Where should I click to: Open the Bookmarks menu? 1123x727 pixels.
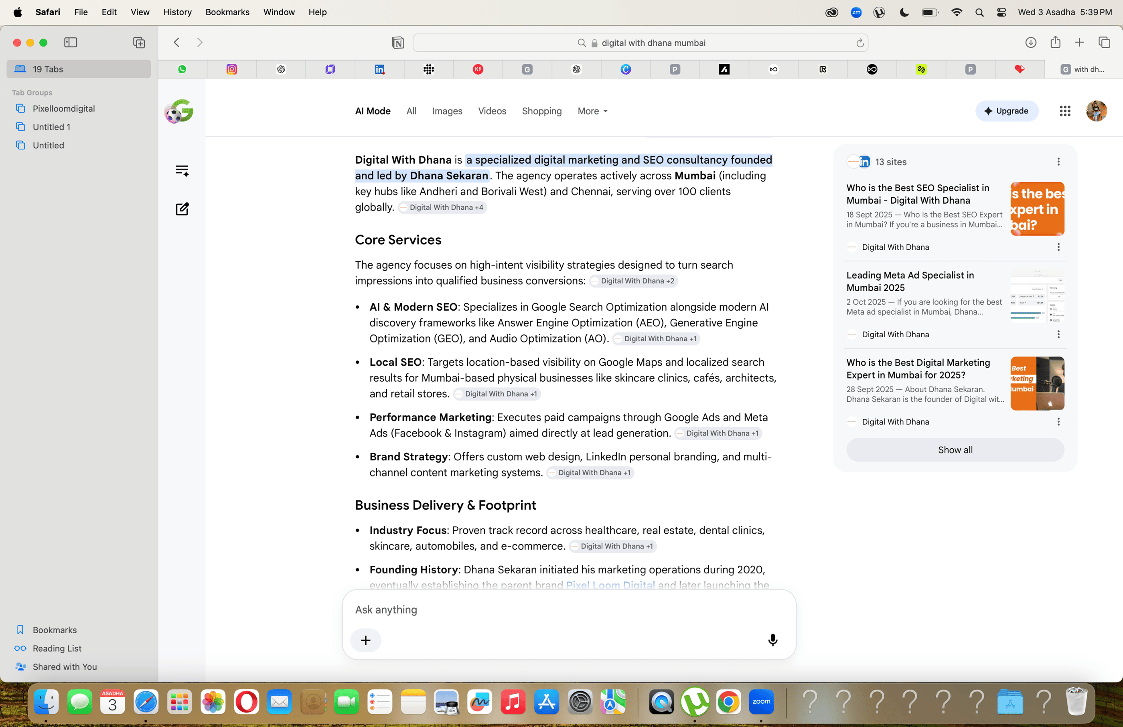coord(227,12)
